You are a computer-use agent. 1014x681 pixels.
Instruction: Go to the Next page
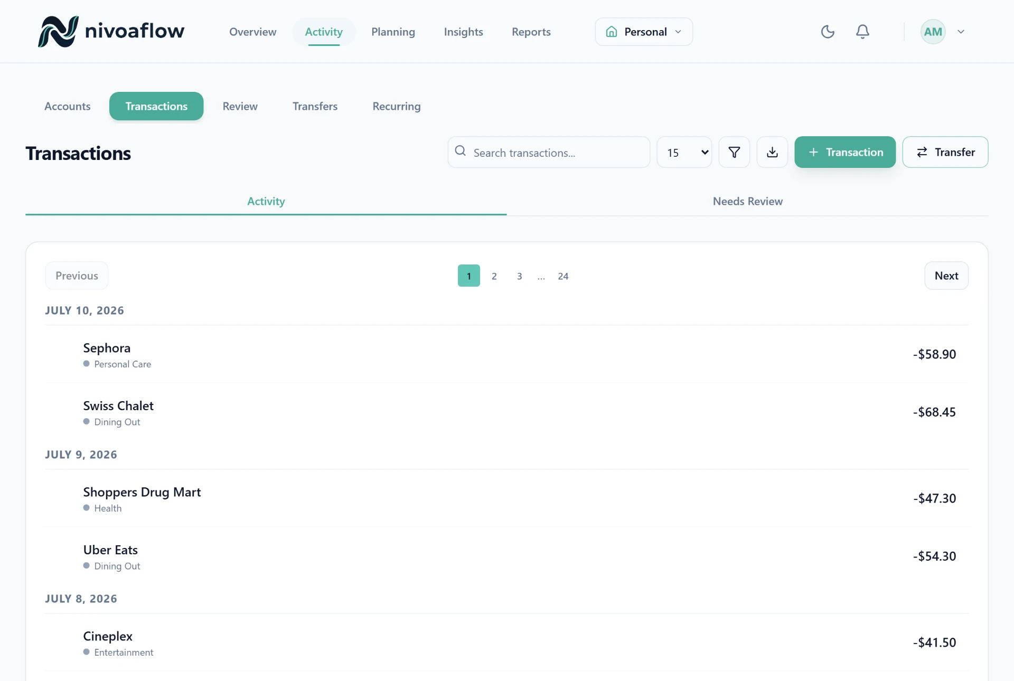(946, 276)
